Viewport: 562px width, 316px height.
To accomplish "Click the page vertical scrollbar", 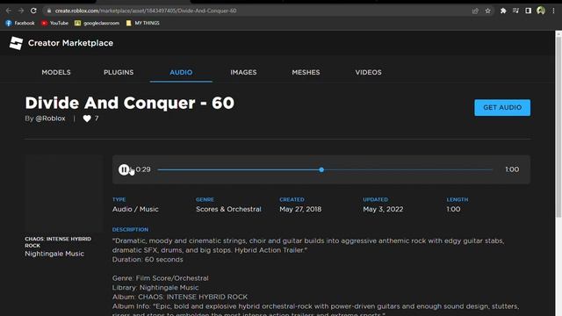I will (558, 126).
